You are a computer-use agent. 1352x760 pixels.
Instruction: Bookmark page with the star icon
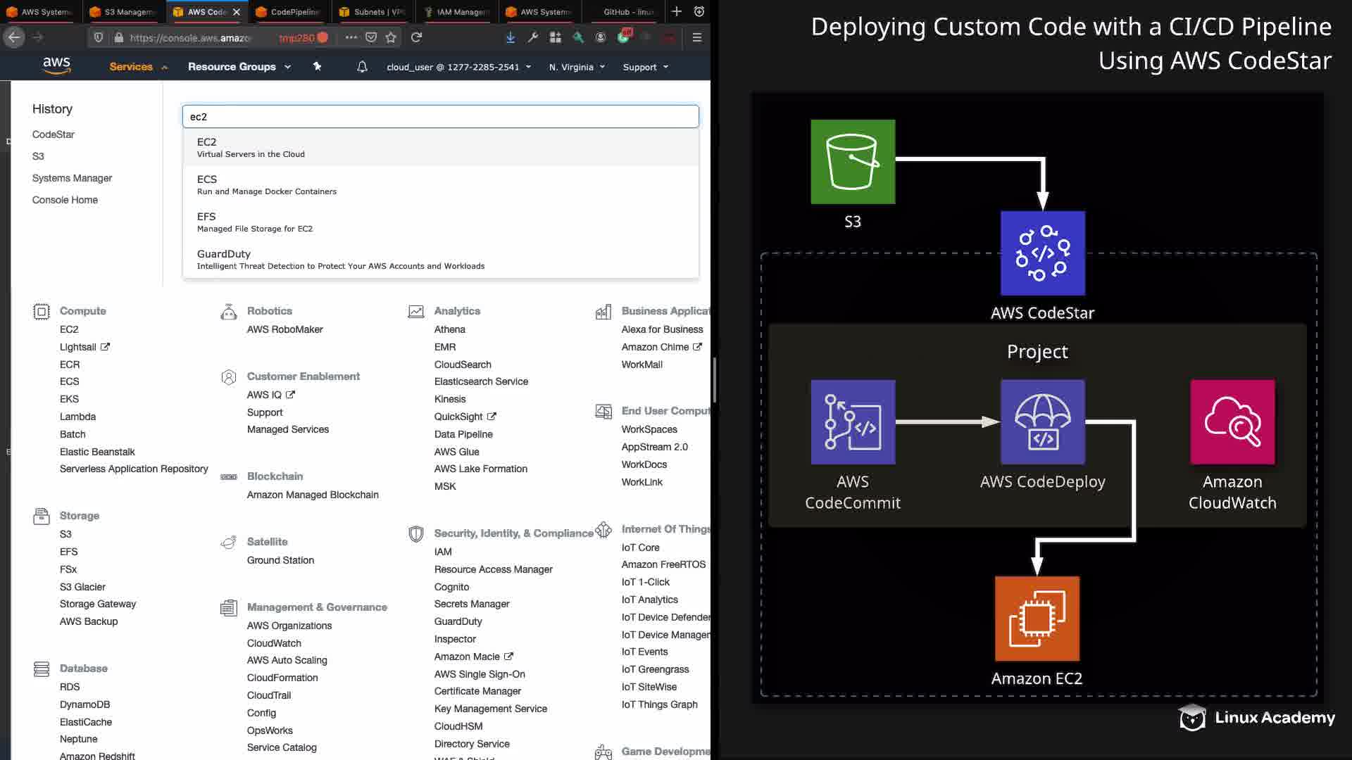coord(391,37)
